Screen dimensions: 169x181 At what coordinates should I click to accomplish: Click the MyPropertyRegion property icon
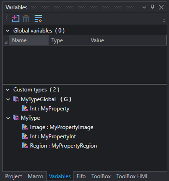click(x=25, y=146)
